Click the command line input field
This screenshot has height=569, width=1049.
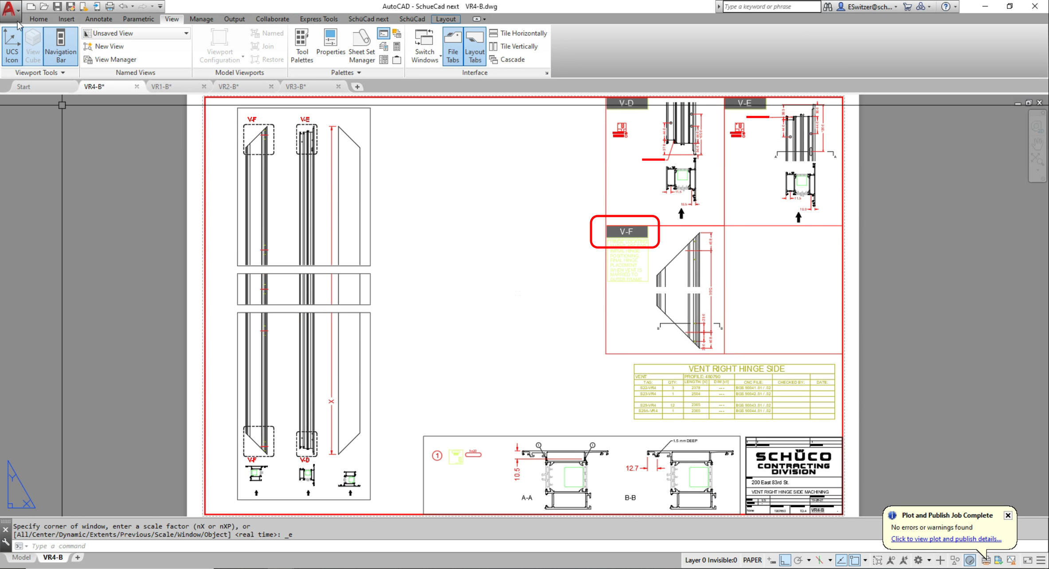click(177, 546)
